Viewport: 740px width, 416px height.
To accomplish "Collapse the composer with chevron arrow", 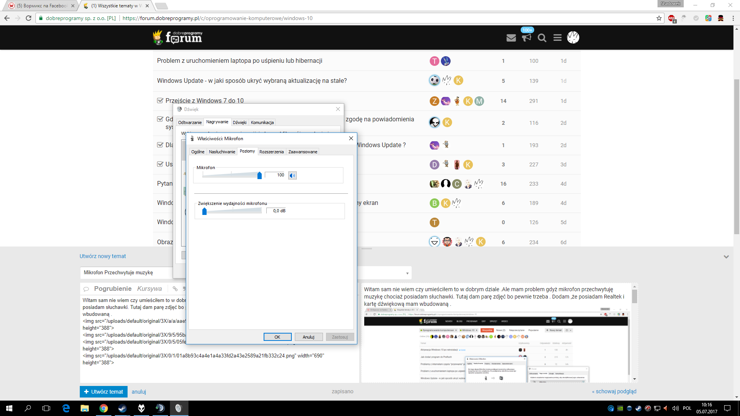I will tap(726, 257).
